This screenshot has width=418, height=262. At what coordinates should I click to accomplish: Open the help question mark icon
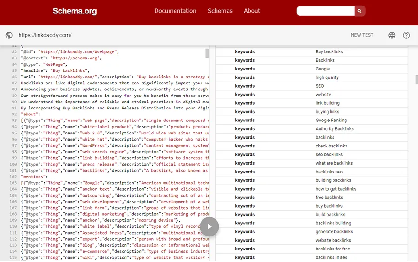point(406,35)
